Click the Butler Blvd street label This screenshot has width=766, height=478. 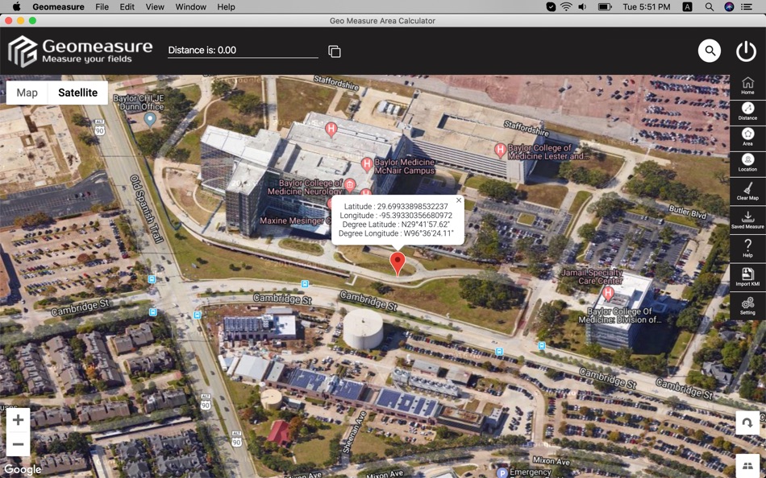[x=687, y=211]
